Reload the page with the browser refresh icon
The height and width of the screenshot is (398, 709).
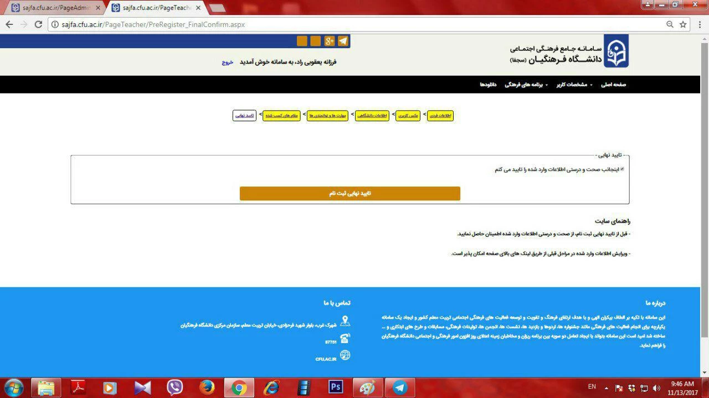(x=38, y=24)
